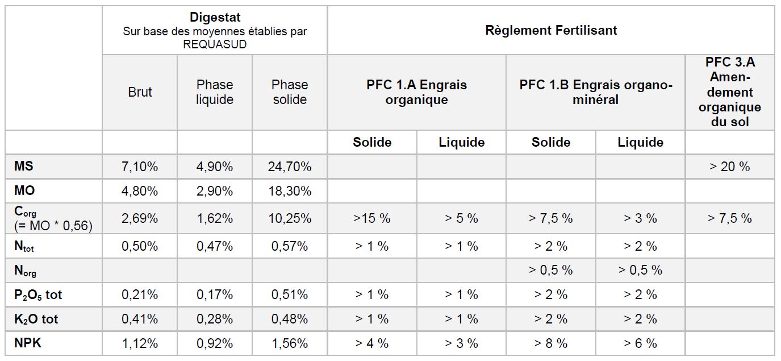This screenshot has height=361, width=781.
Task: Click the "PFC 1.B Engrais organo-minéral" header
Action: tap(595, 92)
